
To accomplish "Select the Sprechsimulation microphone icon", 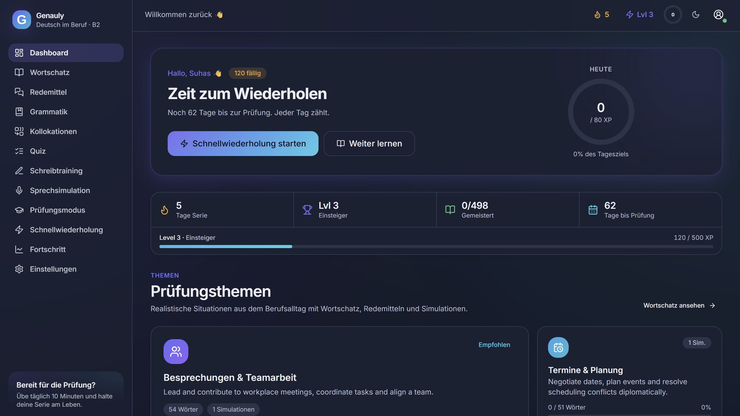I will click(x=19, y=190).
